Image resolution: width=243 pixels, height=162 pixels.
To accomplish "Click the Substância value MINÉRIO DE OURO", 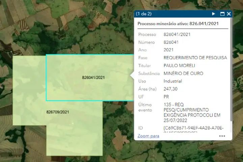I will coord(183,74).
